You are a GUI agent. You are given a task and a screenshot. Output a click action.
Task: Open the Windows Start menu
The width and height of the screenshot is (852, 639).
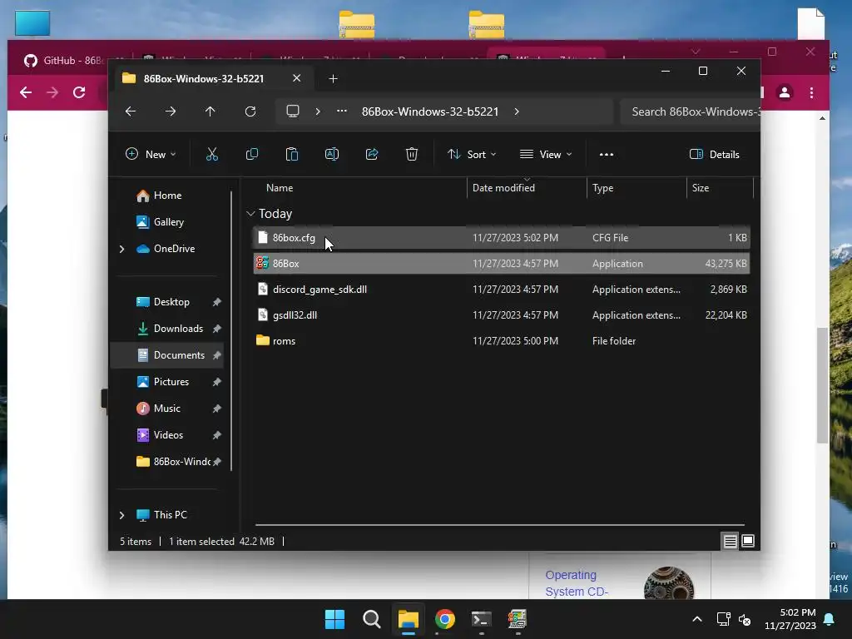point(334,619)
